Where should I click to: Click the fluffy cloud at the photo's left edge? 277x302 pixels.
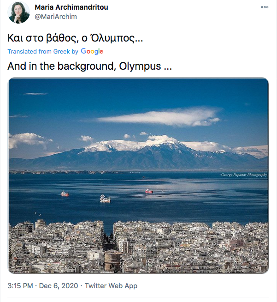pos(27,139)
